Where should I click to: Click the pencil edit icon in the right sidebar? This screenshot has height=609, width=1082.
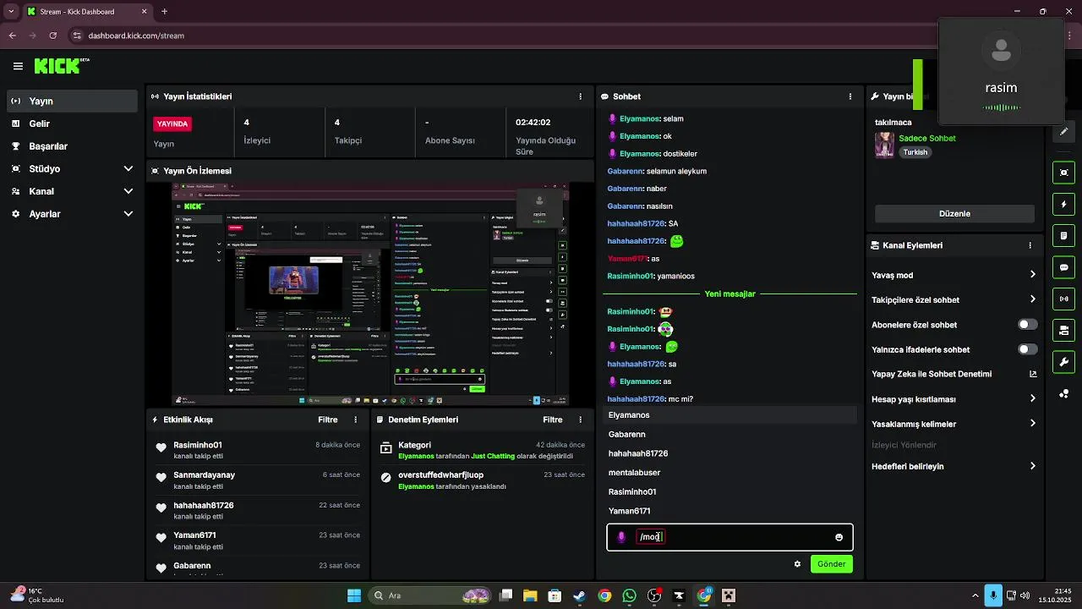(1063, 132)
